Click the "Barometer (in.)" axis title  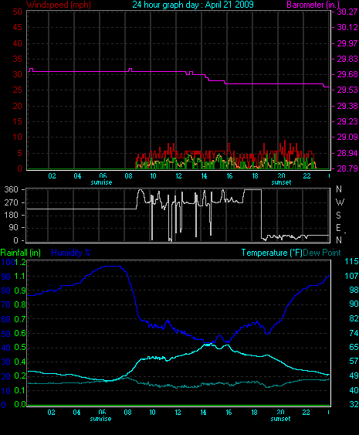[x=313, y=5]
